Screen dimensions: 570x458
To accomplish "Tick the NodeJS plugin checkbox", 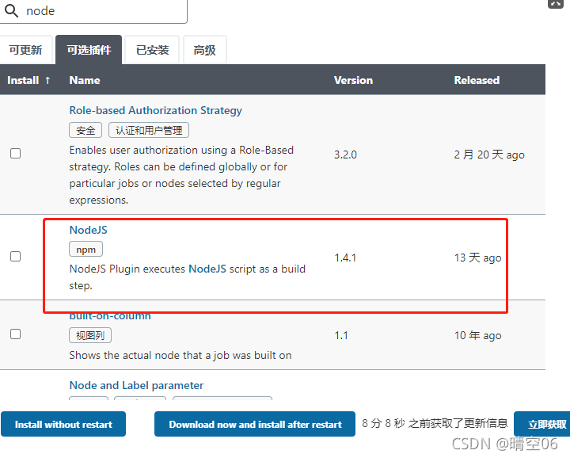I will [16, 256].
